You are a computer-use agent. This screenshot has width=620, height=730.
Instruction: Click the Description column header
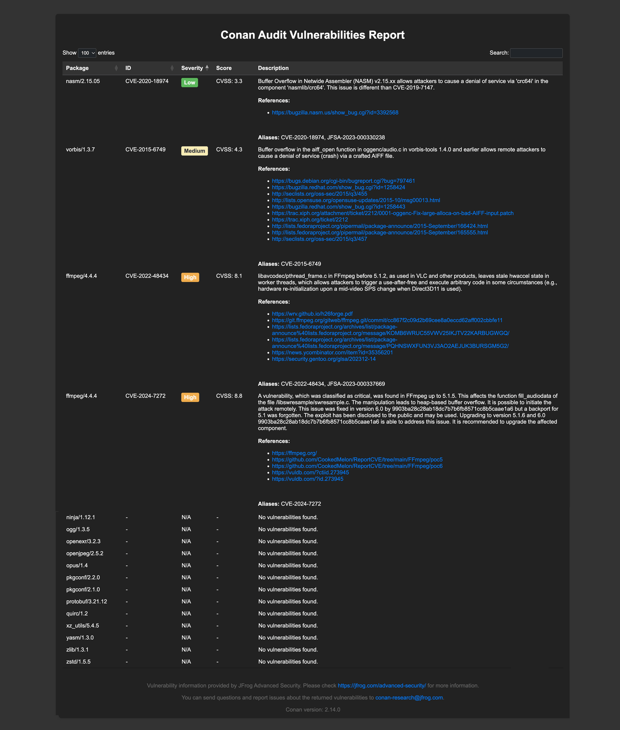click(408, 68)
